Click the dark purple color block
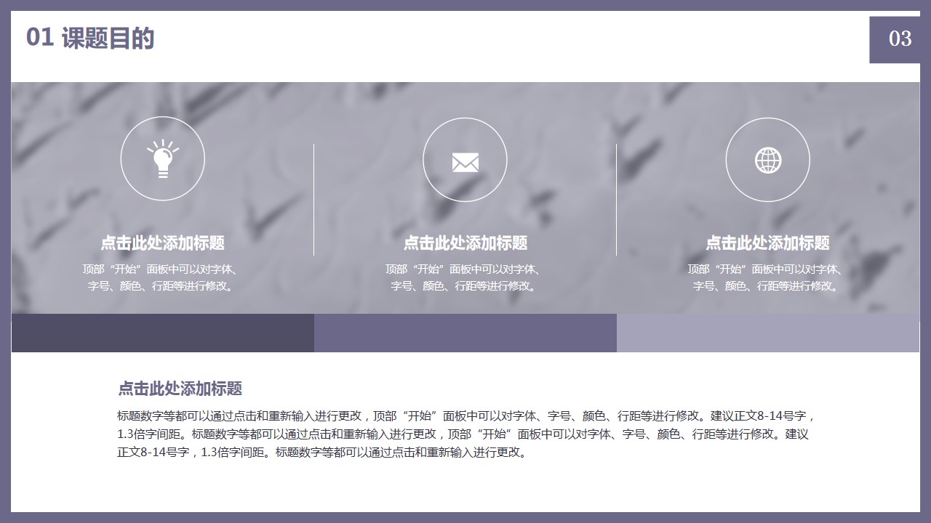Screen dimensions: 931x523 163,333
